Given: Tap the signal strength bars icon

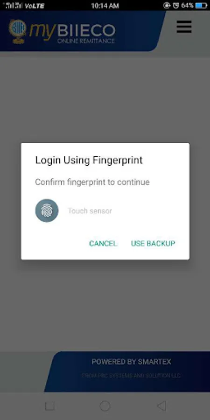Looking at the screenshot, I should [14, 5].
